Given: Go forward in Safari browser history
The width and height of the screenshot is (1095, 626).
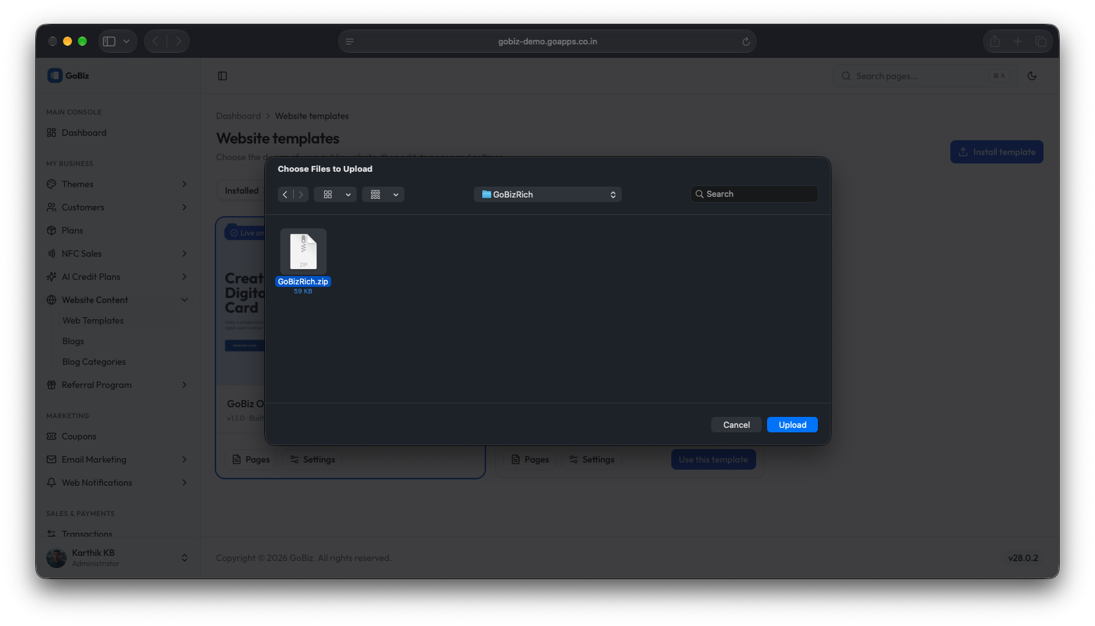Looking at the screenshot, I should (178, 41).
